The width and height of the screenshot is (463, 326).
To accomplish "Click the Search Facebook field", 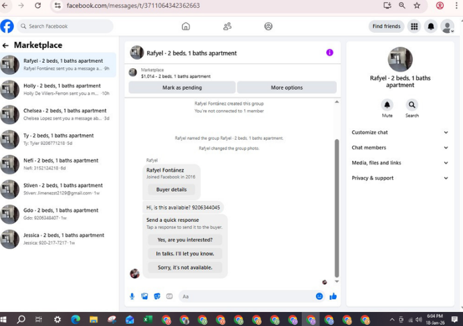I will point(65,26).
